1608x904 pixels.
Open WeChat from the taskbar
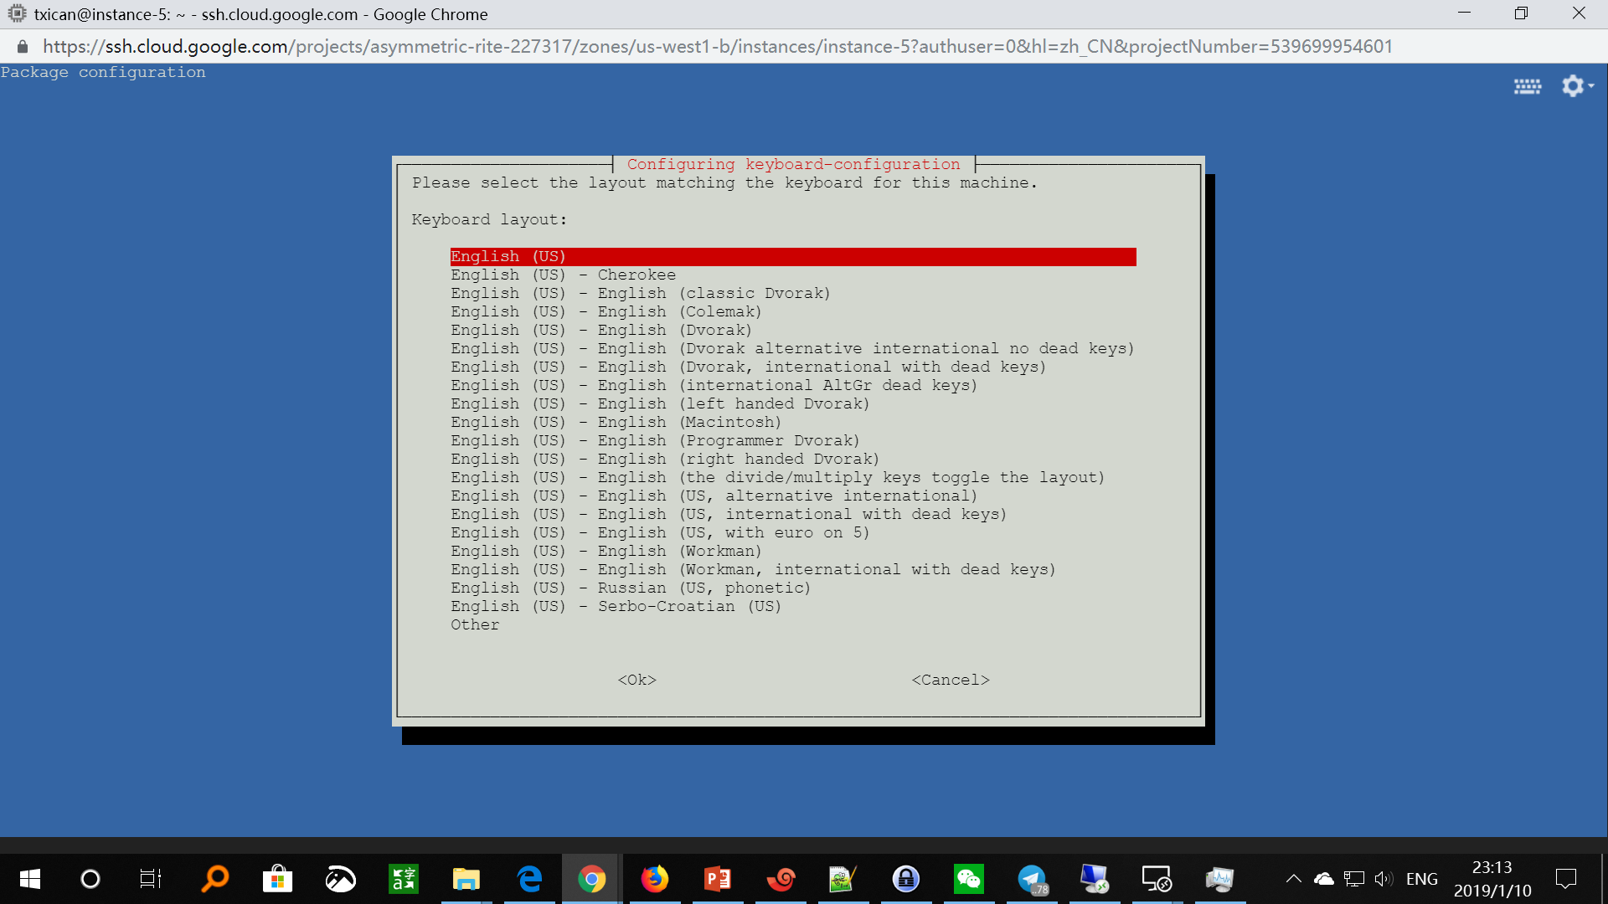click(969, 879)
